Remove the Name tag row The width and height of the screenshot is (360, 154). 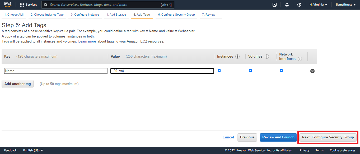coord(312,71)
